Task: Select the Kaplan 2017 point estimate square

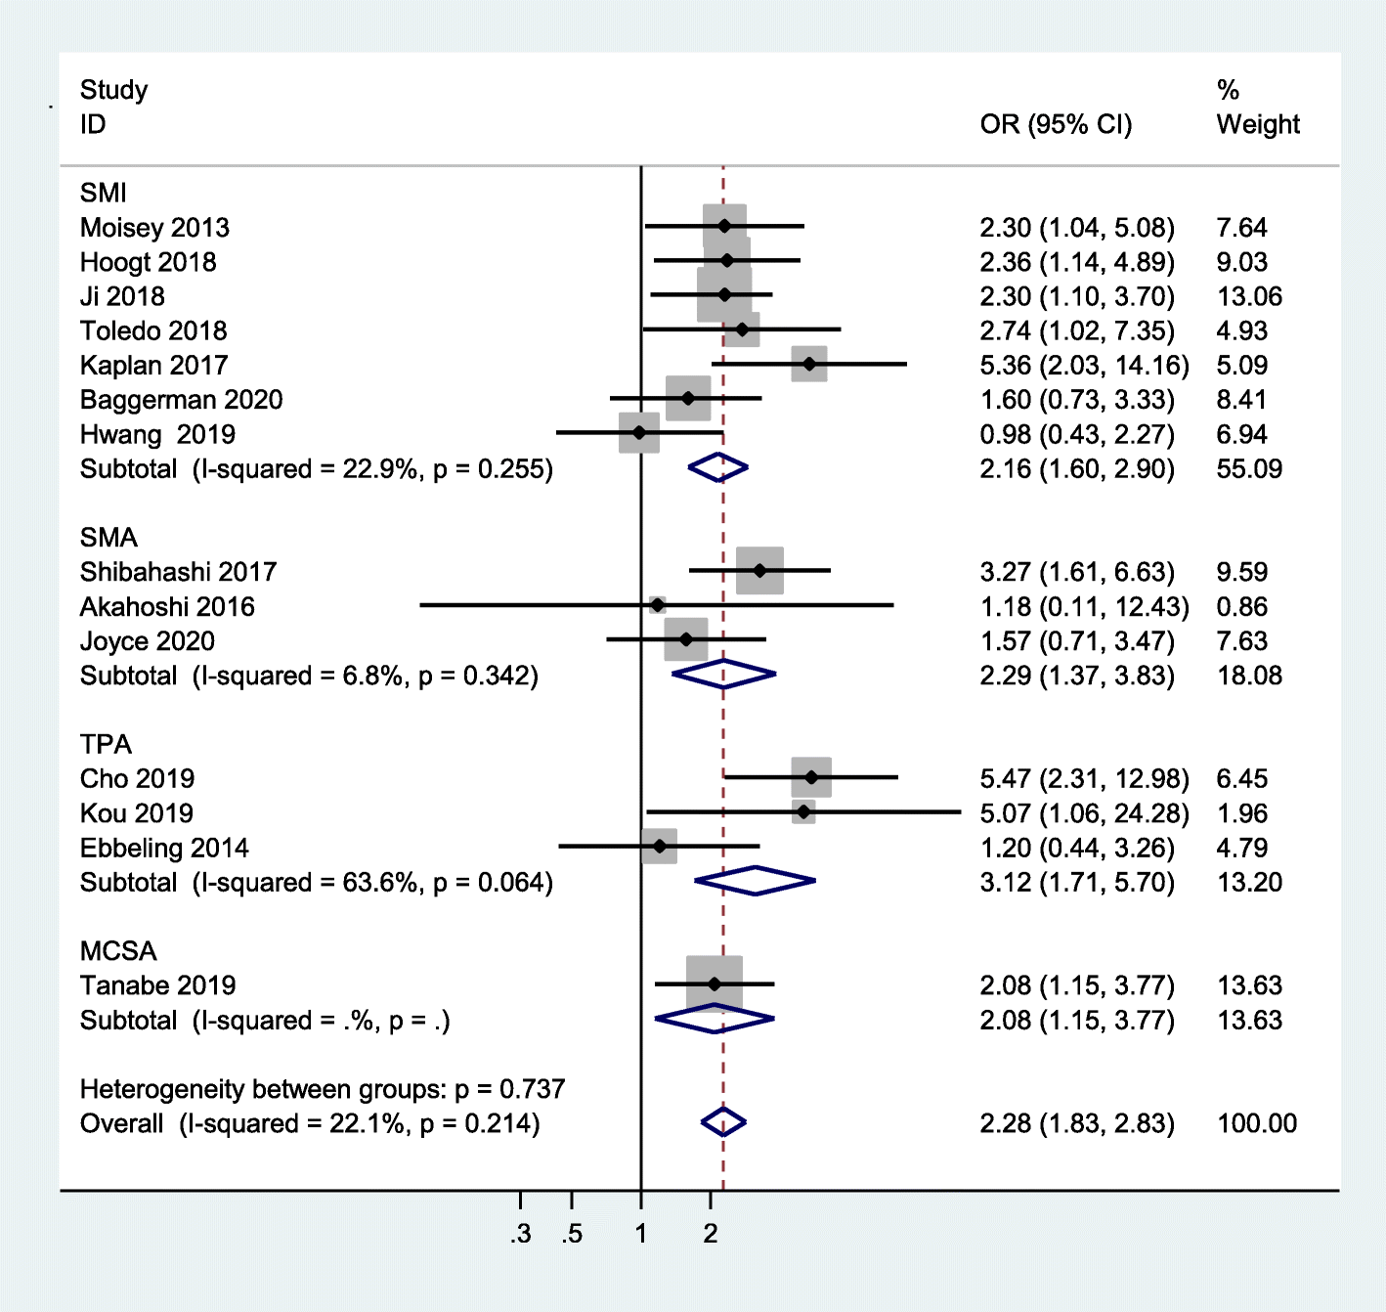Action: 809,364
